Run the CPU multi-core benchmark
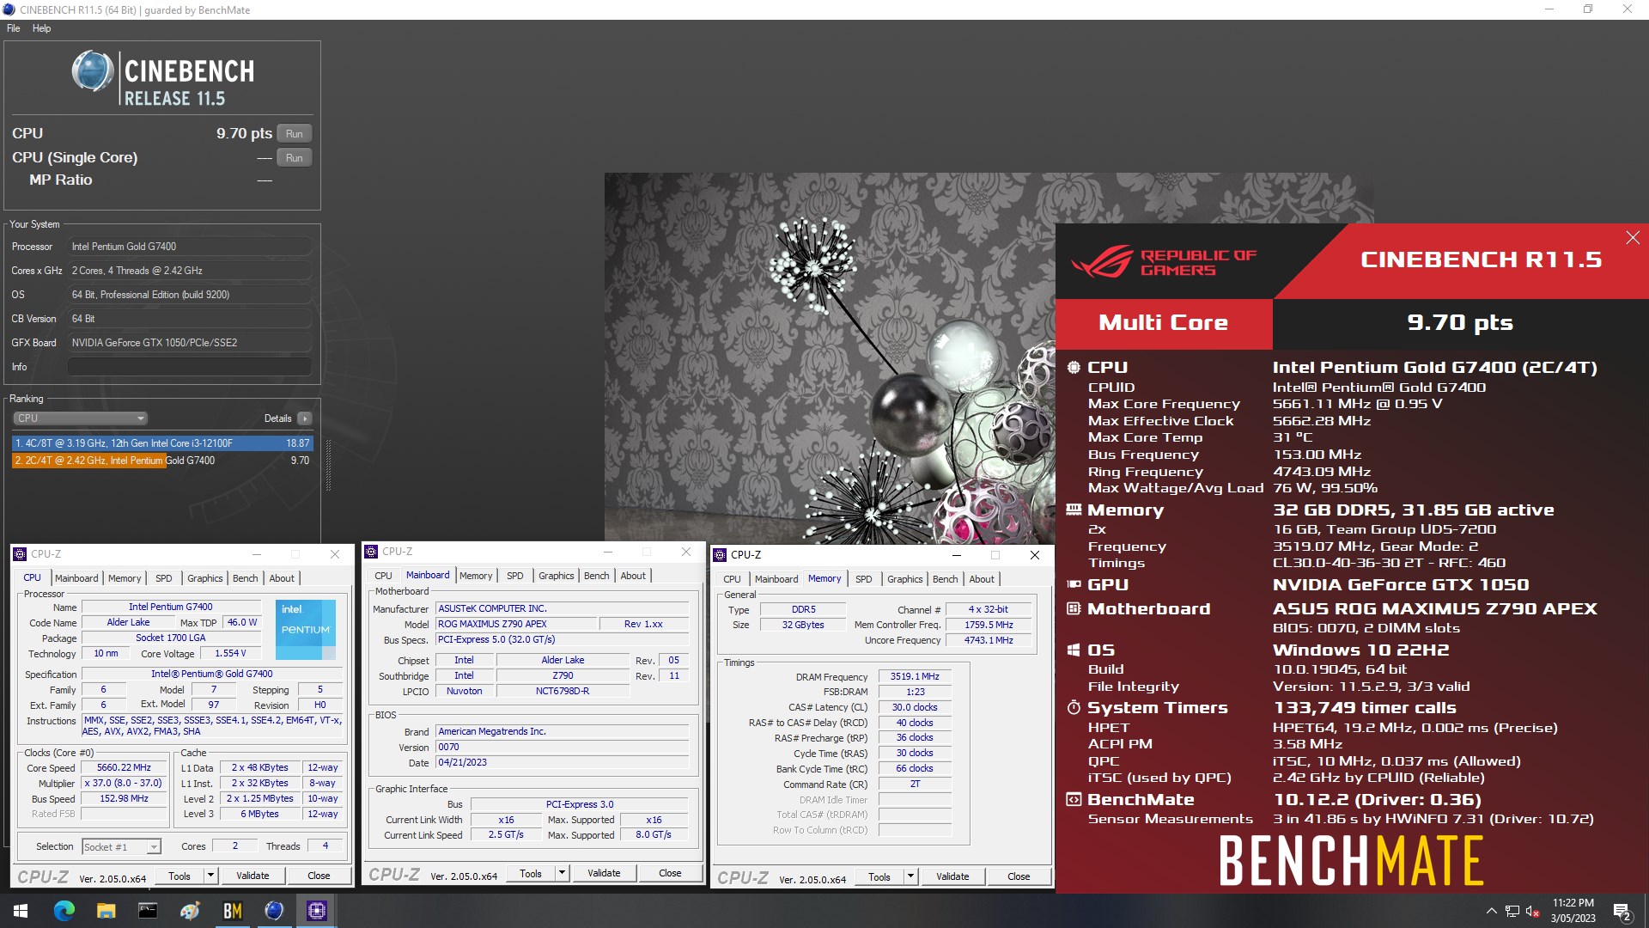The height and width of the screenshot is (928, 1649). click(x=295, y=134)
